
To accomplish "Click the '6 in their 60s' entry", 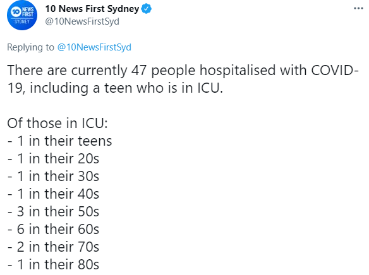I will (54, 229).
